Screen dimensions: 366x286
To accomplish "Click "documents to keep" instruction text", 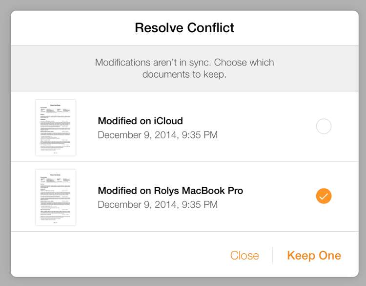I will pyautogui.click(x=184, y=75).
